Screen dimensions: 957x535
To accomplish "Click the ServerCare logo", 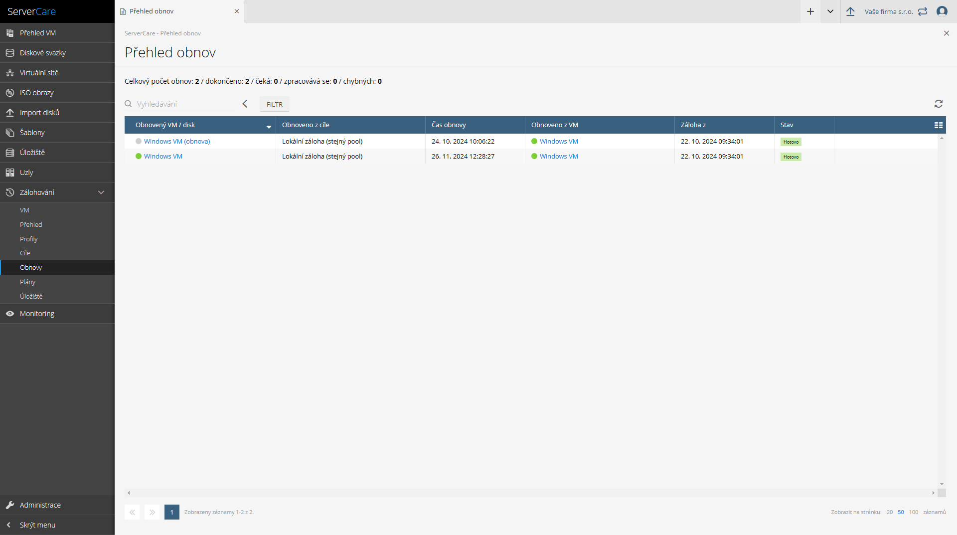I will pos(31,11).
